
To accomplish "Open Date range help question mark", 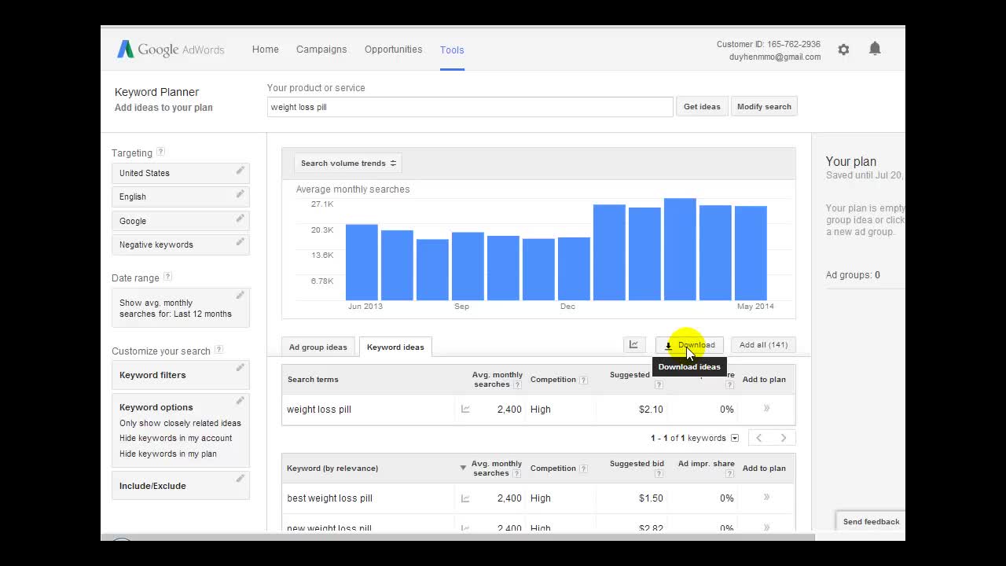I will (167, 277).
